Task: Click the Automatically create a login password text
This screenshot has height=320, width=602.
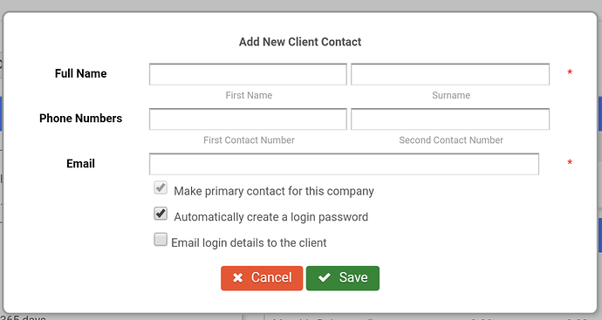Action: (271, 217)
